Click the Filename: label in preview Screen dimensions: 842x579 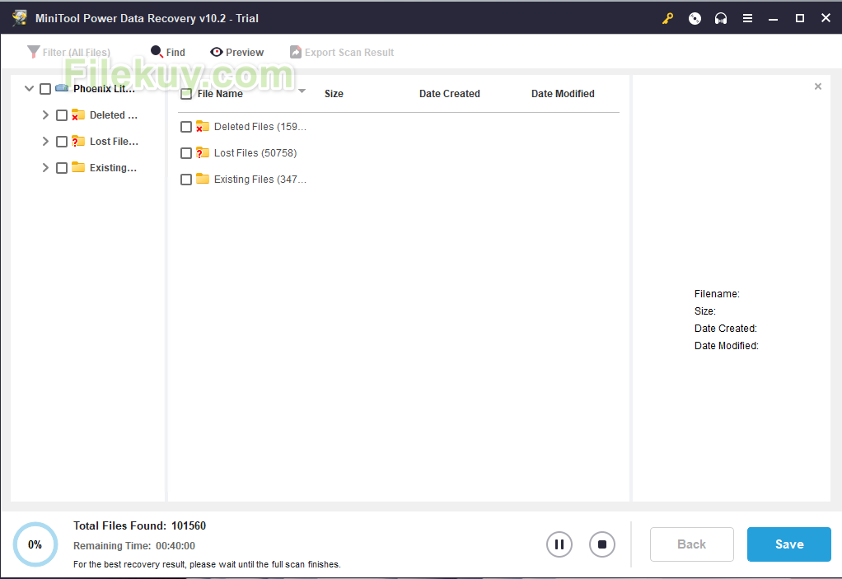click(x=717, y=293)
